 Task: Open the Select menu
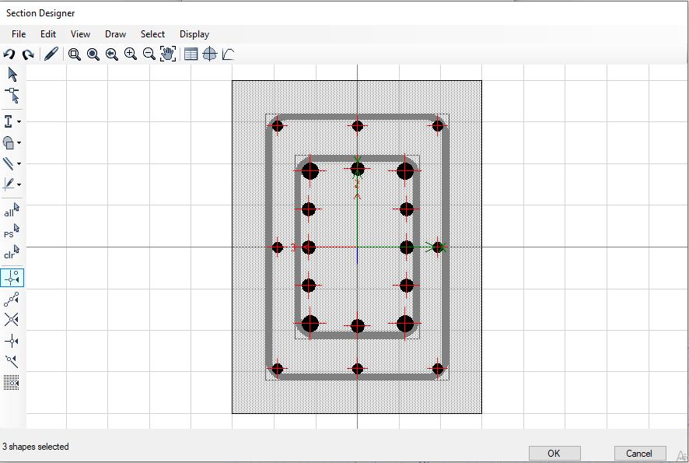(152, 34)
